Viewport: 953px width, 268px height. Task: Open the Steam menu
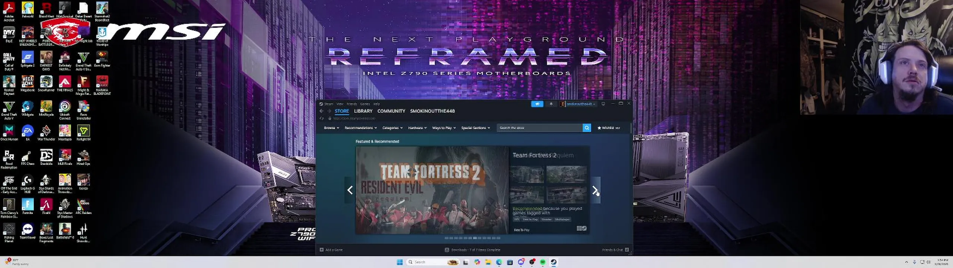329,104
